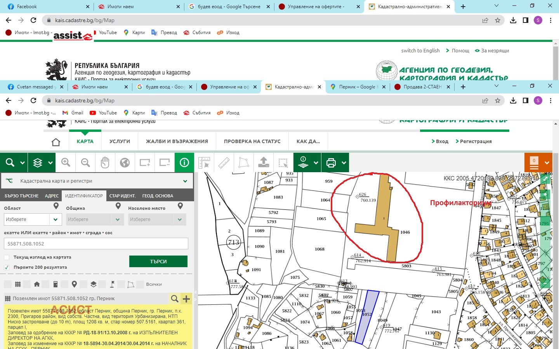Viewport: 559px width, 349px height.
Task: Toggle the green info identify tool
Action: [x=184, y=162]
